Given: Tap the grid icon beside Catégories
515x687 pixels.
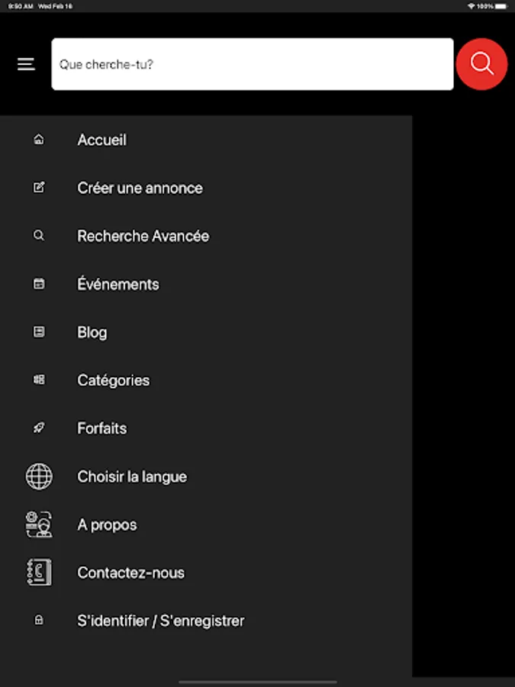Looking at the screenshot, I should click(39, 380).
